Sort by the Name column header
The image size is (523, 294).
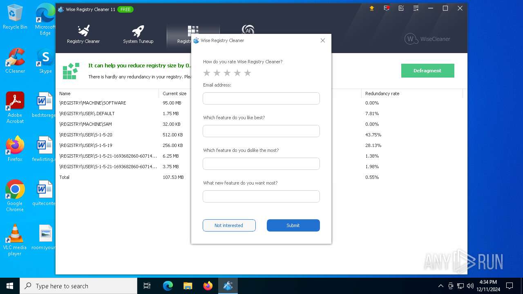107,94
